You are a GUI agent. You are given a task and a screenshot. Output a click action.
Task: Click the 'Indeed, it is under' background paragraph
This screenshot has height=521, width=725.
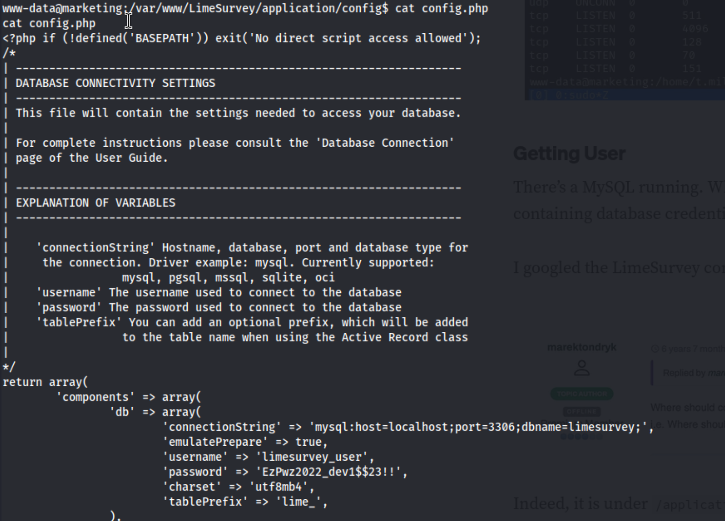point(619,504)
